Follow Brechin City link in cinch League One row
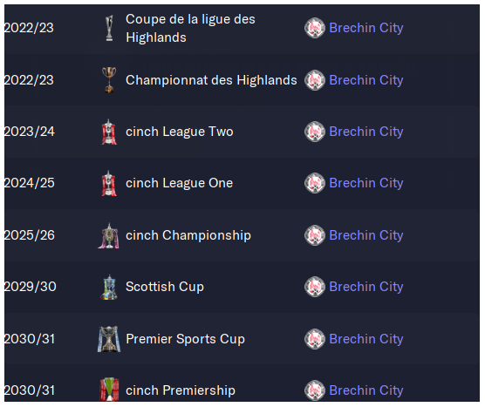 pos(366,183)
